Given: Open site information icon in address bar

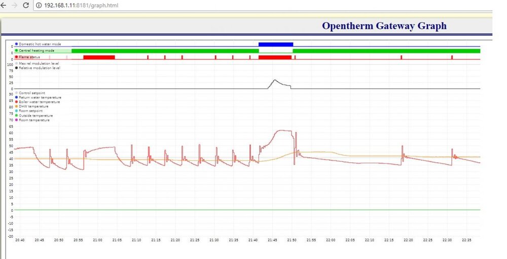Looking at the screenshot, I should point(39,5).
